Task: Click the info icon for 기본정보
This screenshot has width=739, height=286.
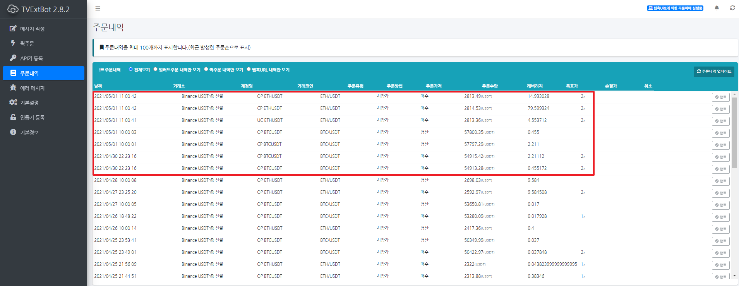Action: point(13,132)
